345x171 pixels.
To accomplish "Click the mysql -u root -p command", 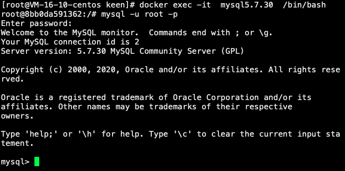I will pyautogui.click(x=139, y=15).
